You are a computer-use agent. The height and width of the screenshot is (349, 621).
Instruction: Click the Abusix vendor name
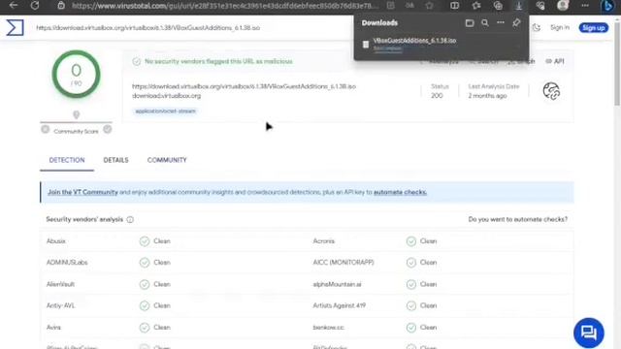(56, 241)
